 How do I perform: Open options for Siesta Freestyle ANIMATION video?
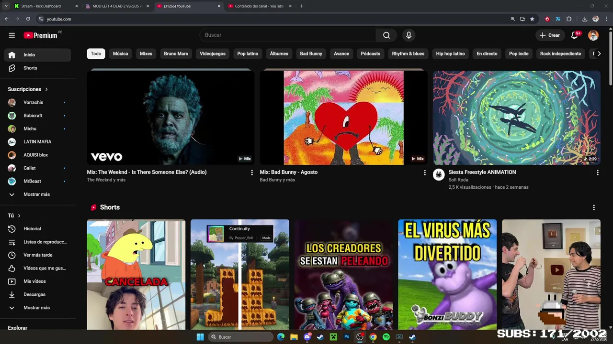point(597,172)
